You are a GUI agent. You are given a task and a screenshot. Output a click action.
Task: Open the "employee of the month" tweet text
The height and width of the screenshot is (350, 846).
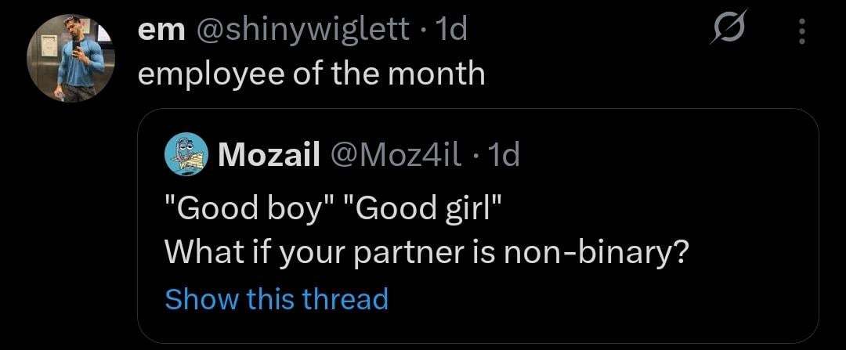point(311,74)
